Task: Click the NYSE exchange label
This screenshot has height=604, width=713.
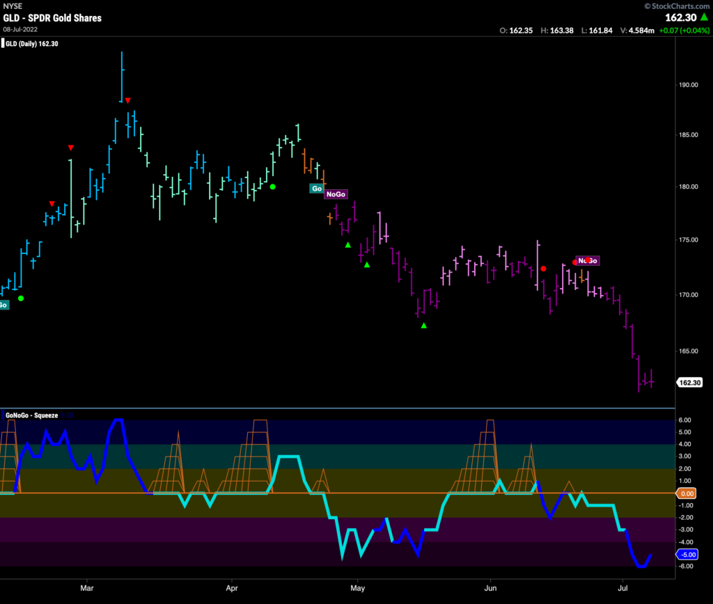Action: click(x=13, y=6)
